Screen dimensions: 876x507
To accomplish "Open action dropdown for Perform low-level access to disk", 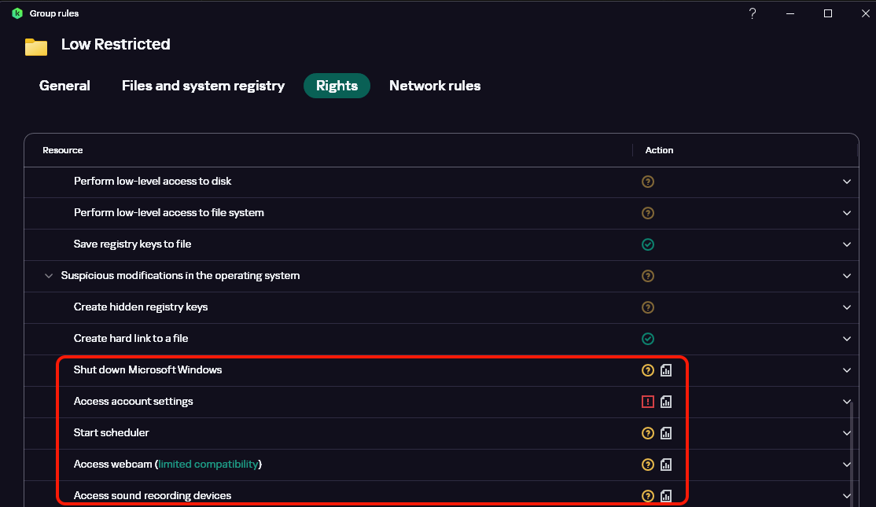I will click(847, 182).
